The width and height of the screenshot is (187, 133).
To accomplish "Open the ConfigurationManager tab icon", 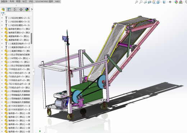I will click(x=15, y=9).
